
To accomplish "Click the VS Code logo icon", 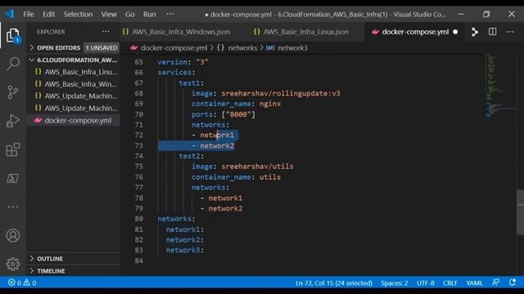I will tap(9, 14).
